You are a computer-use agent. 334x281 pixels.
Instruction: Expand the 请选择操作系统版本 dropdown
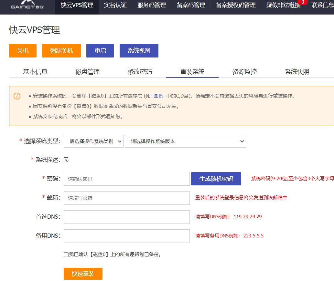pos(185,141)
